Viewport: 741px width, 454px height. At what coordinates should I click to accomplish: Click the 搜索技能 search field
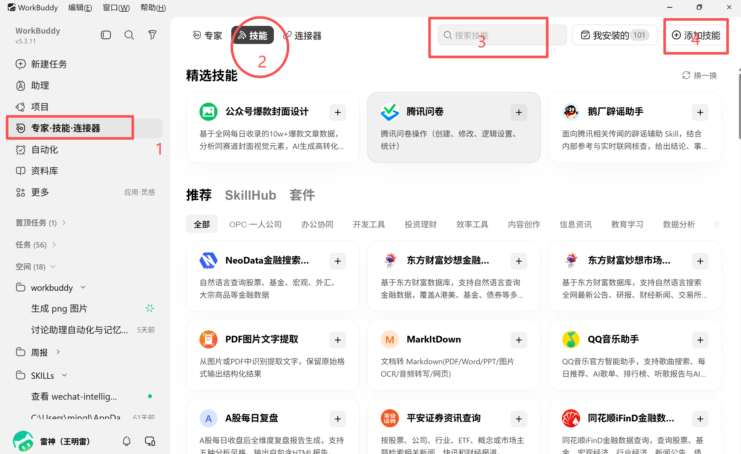coord(502,35)
